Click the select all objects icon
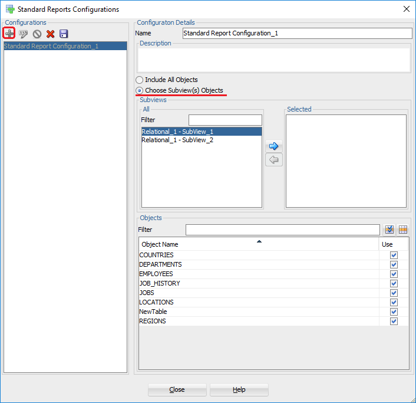The height and width of the screenshot is (403, 416). (389, 230)
